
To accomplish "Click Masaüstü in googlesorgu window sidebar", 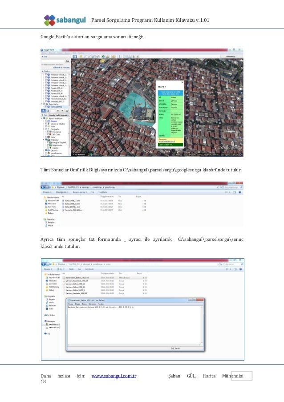I will pos(51,203).
